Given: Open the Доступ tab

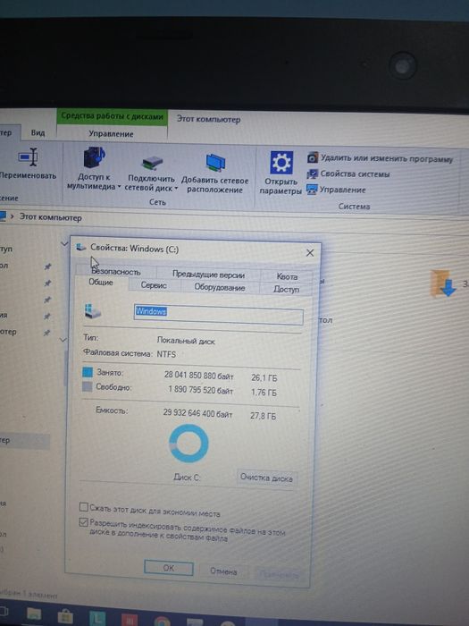Looking at the screenshot, I should click(286, 289).
